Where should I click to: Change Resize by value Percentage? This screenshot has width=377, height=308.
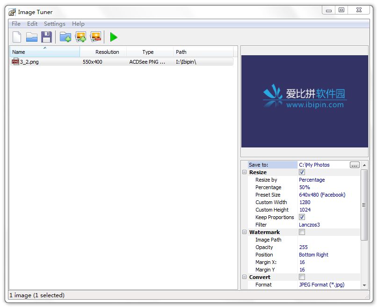312,180
